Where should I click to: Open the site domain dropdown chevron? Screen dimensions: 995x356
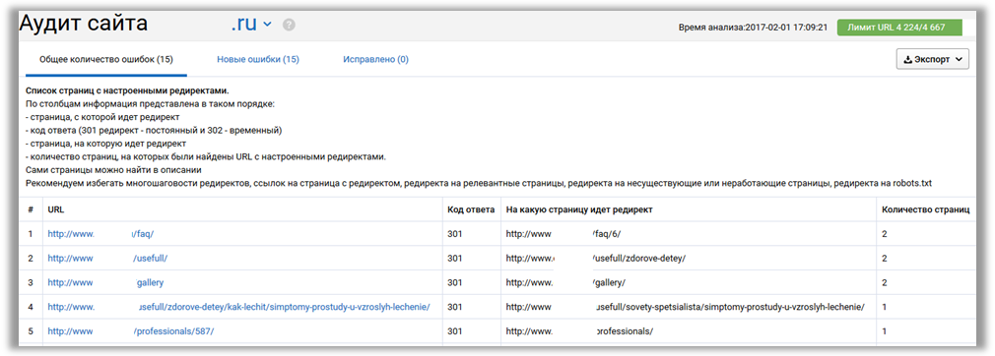(x=267, y=25)
